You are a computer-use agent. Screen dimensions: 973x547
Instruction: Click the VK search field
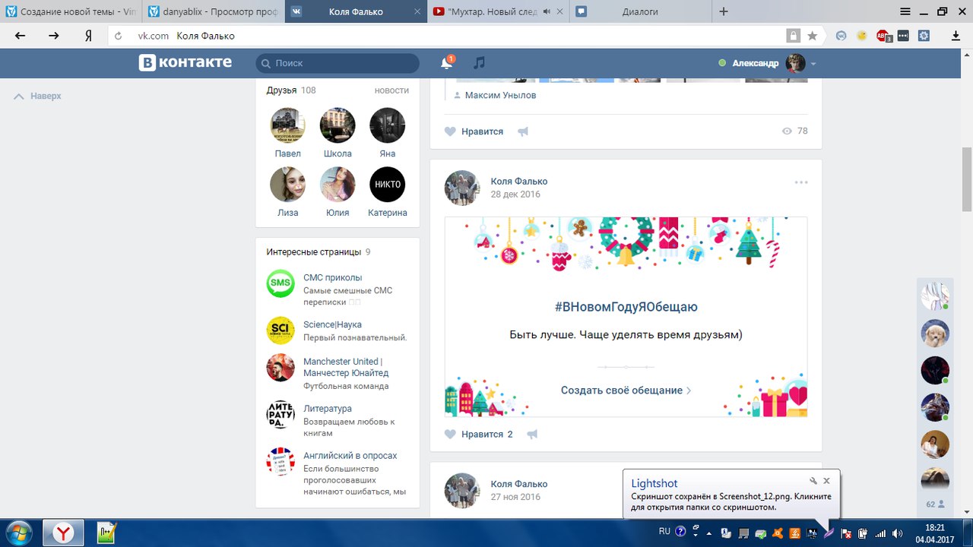click(x=338, y=63)
